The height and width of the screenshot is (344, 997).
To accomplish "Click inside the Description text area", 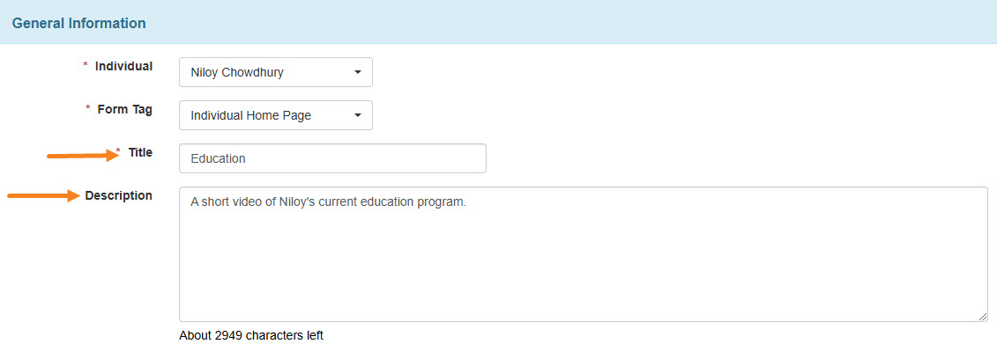I will coord(583,254).
